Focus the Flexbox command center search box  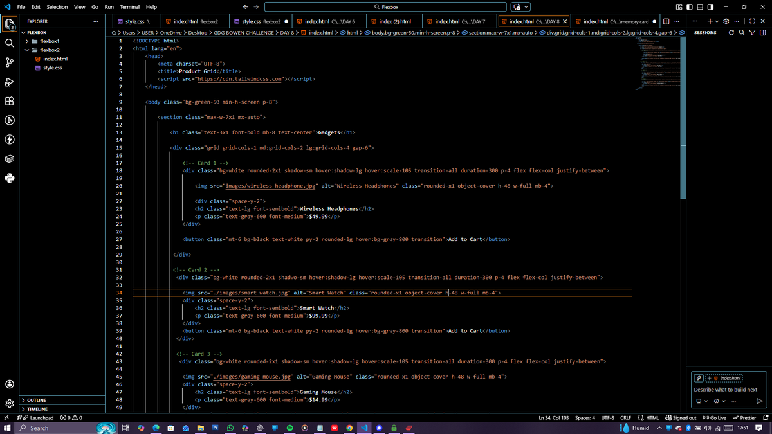click(x=386, y=7)
